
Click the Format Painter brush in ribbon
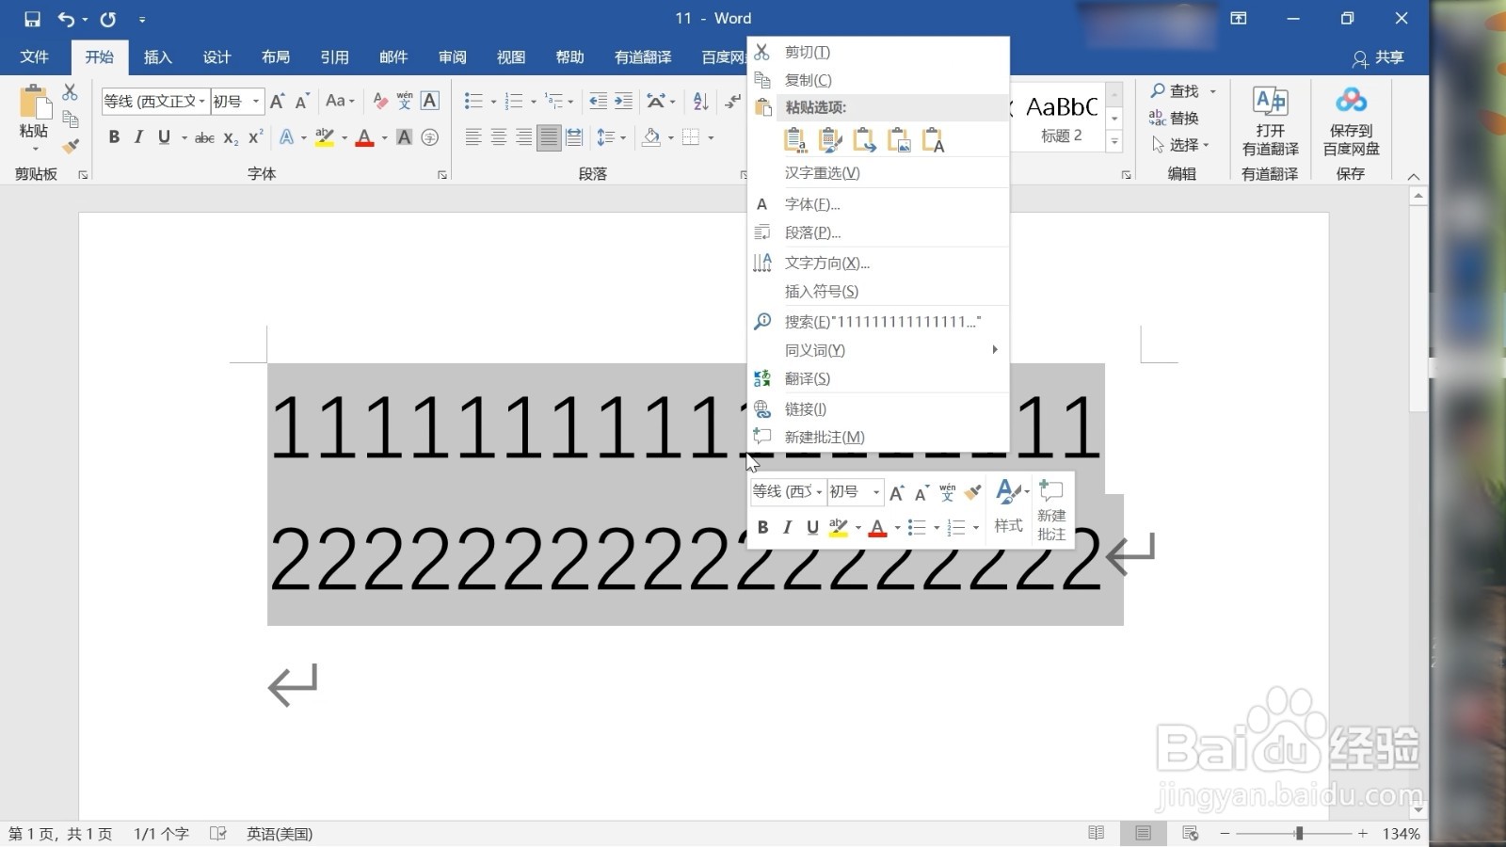tap(71, 146)
